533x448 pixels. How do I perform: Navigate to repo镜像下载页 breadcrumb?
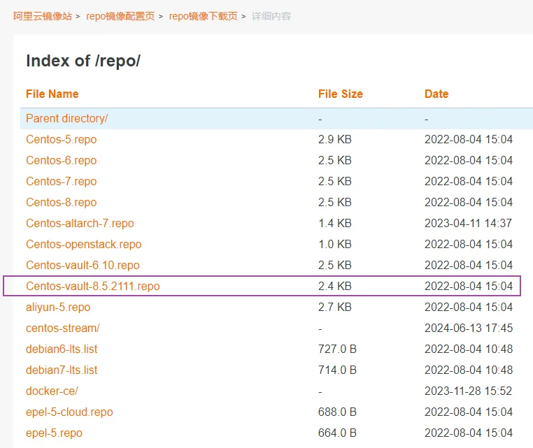click(203, 16)
